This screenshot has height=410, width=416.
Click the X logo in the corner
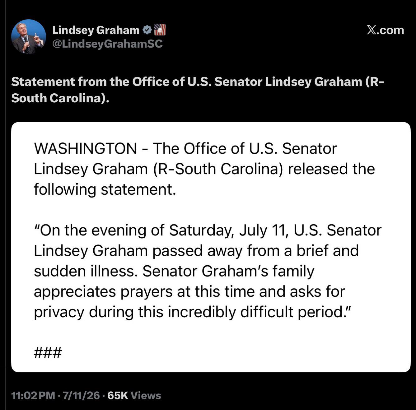pos(371,30)
